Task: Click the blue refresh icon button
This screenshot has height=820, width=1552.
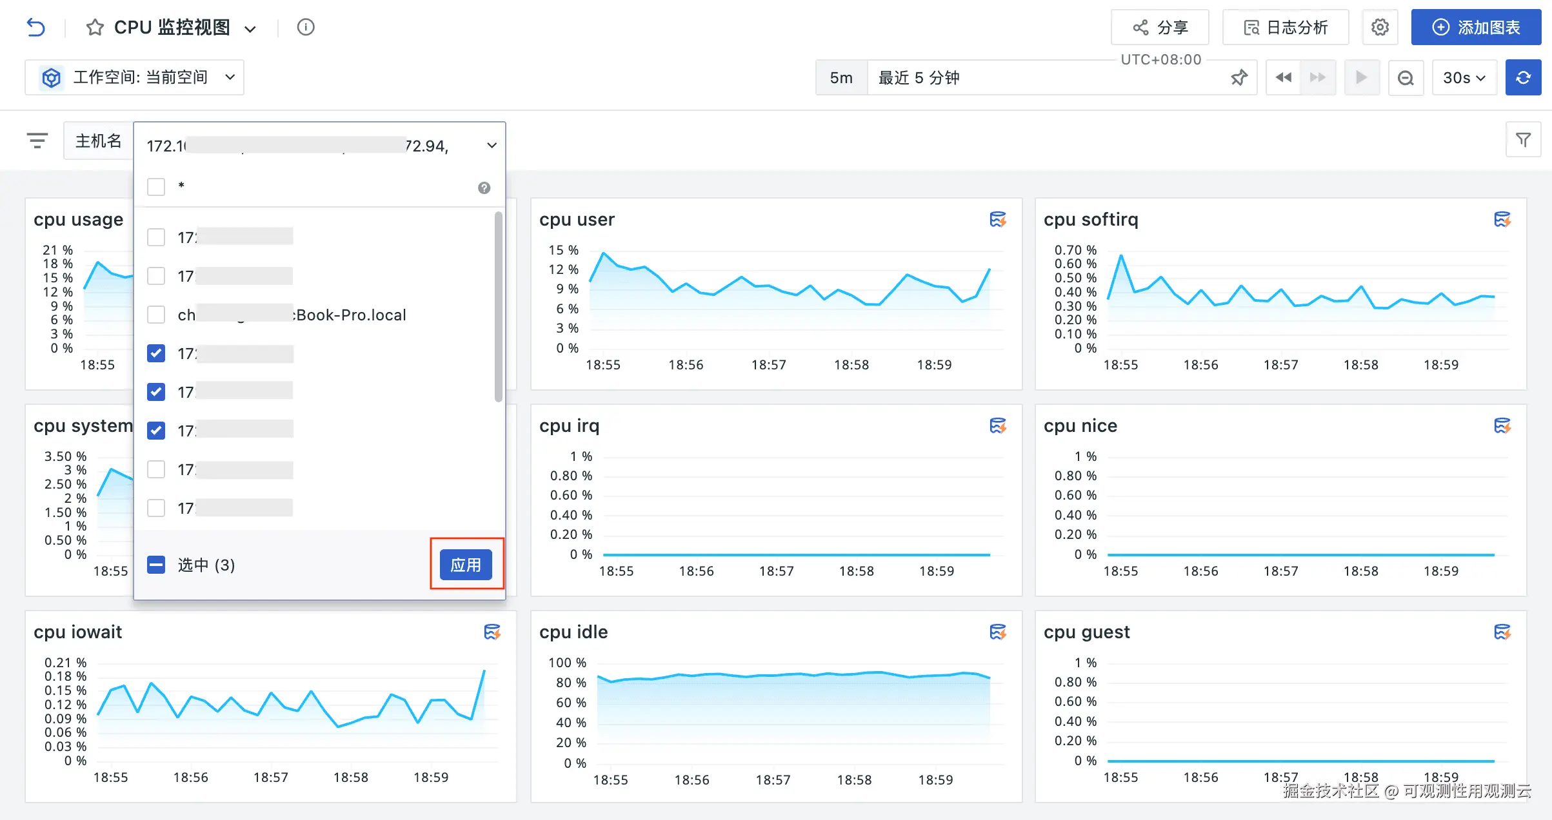Action: (x=1523, y=78)
